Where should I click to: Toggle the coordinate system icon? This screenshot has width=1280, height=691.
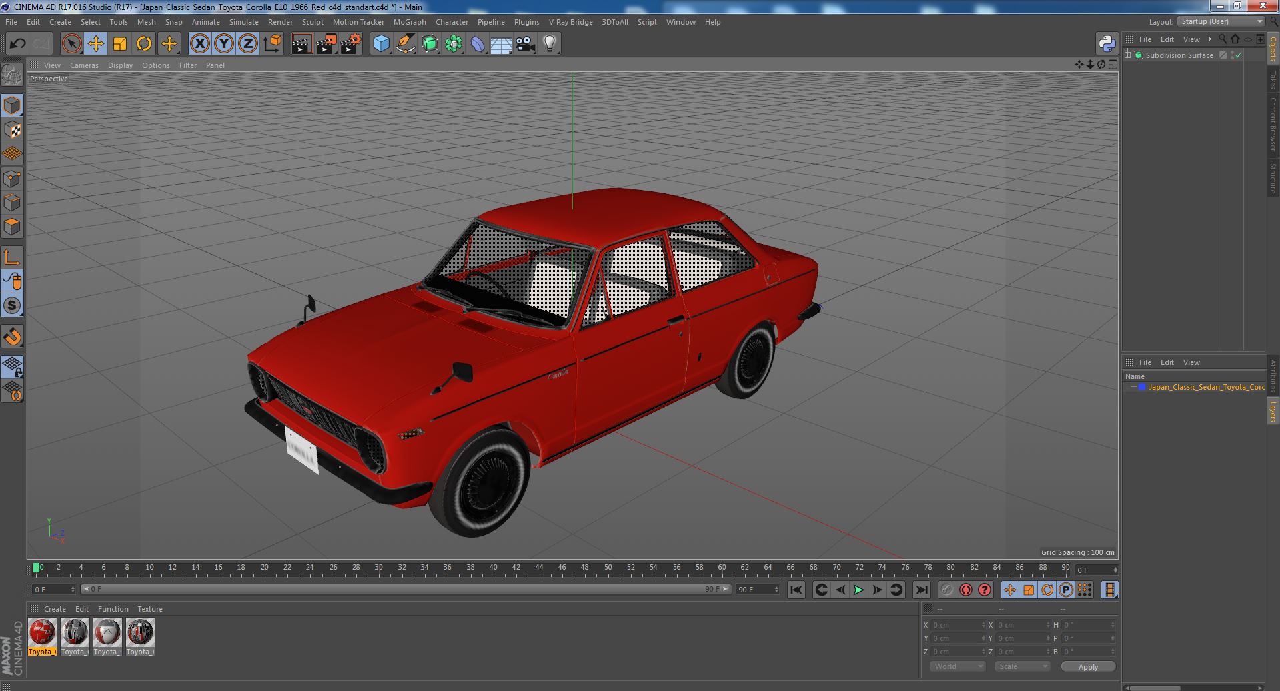tap(273, 44)
